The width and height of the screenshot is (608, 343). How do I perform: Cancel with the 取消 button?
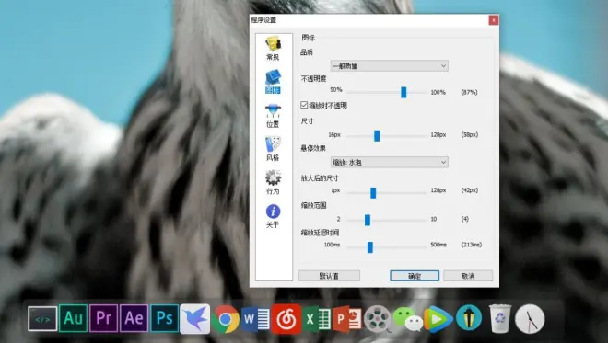click(x=468, y=276)
